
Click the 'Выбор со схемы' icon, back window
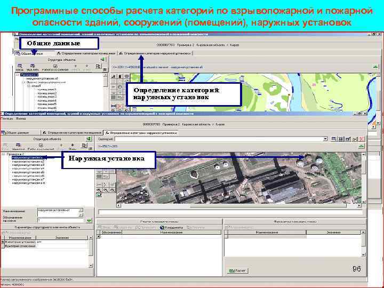pyautogui.click(x=55, y=67)
